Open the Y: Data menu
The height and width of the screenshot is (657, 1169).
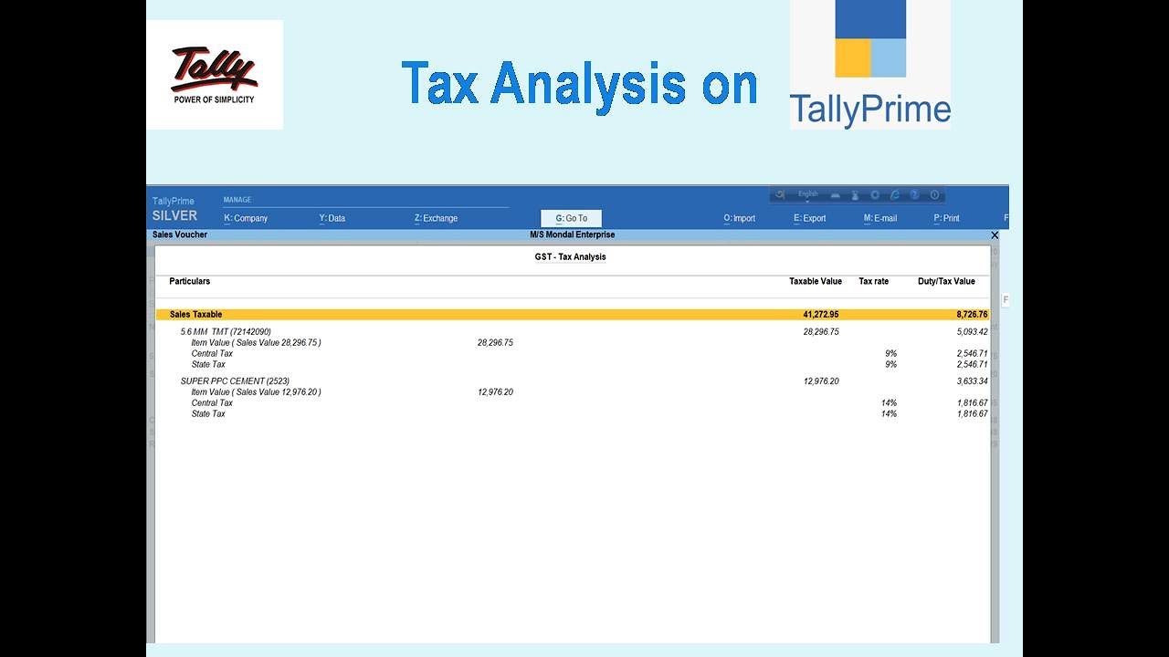click(332, 218)
